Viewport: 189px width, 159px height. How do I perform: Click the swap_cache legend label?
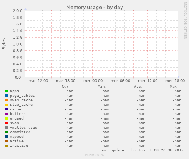tap(21, 100)
